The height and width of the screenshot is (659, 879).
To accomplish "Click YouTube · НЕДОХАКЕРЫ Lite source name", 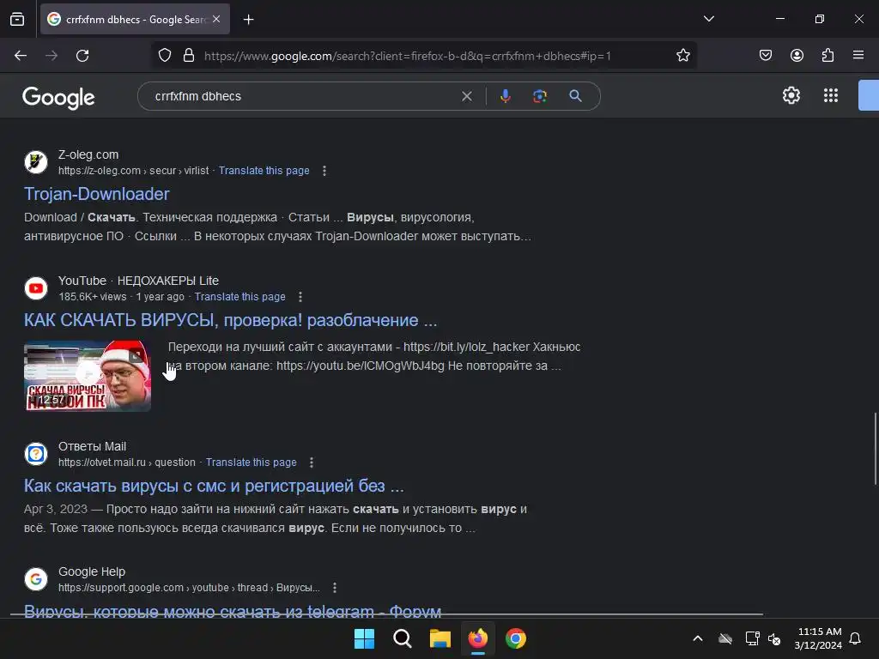I will [138, 281].
